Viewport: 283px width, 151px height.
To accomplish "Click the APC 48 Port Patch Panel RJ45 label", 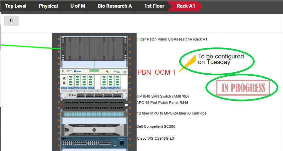I will point(162,103).
